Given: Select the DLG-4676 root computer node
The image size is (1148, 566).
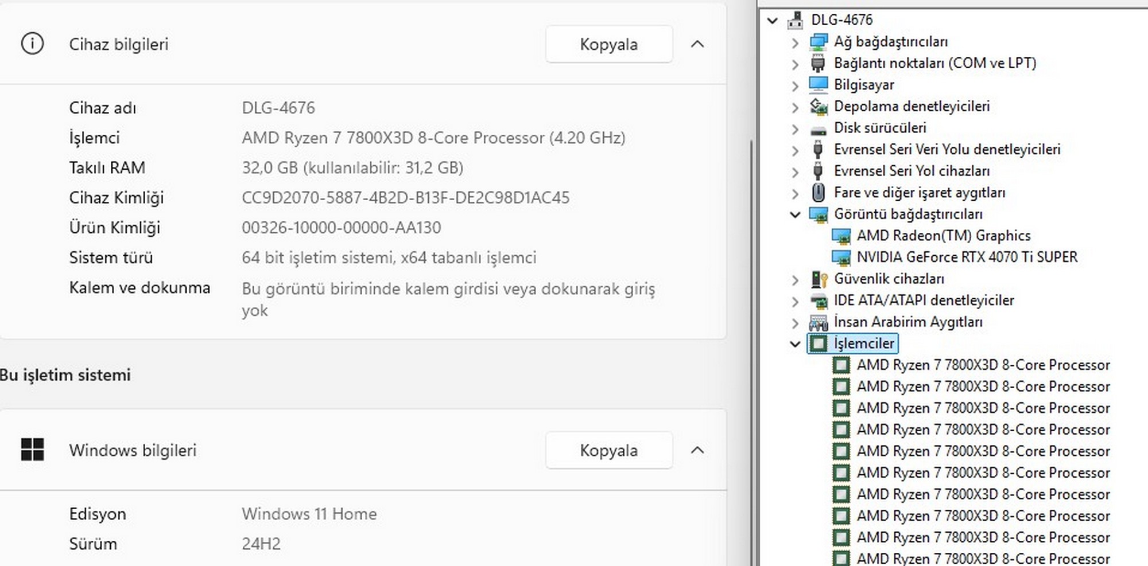Looking at the screenshot, I should coord(841,20).
